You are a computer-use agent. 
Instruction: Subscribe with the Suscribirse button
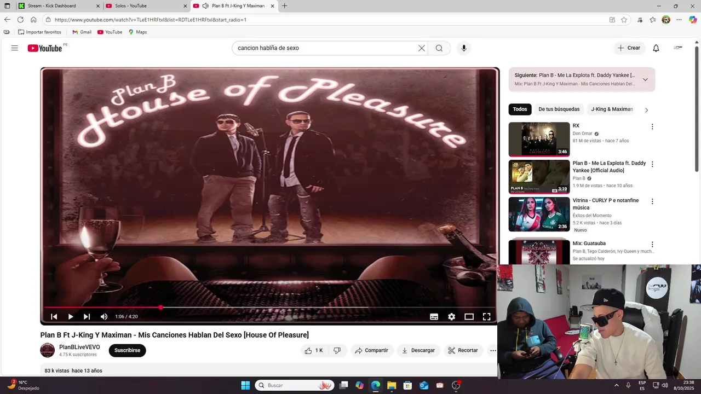pyautogui.click(x=127, y=351)
